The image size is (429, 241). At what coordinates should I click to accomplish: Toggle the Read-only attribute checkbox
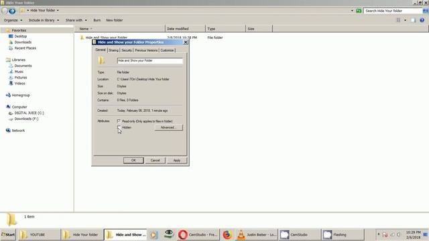point(119,120)
